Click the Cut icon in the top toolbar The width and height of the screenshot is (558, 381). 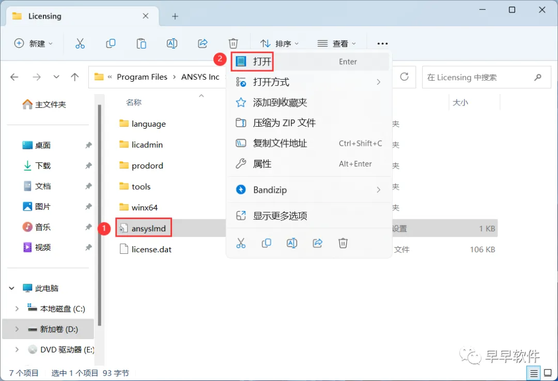pyautogui.click(x=80, y=43)
